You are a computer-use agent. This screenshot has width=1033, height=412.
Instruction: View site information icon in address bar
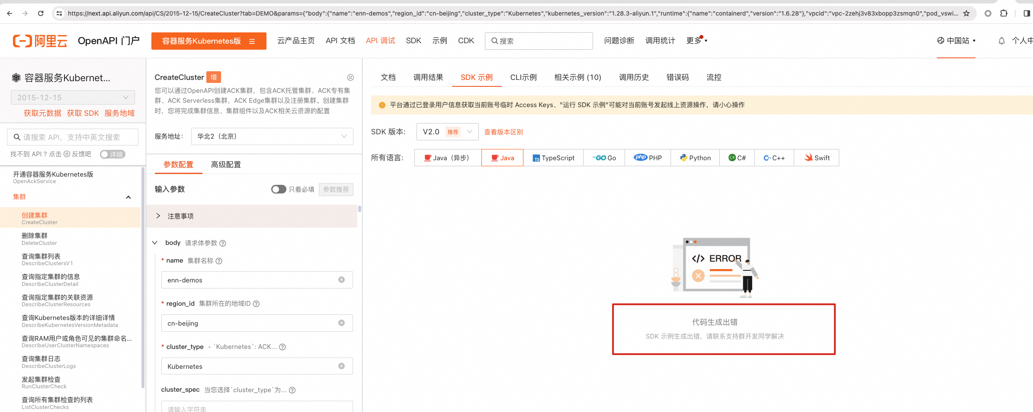[x=59, y=13]
